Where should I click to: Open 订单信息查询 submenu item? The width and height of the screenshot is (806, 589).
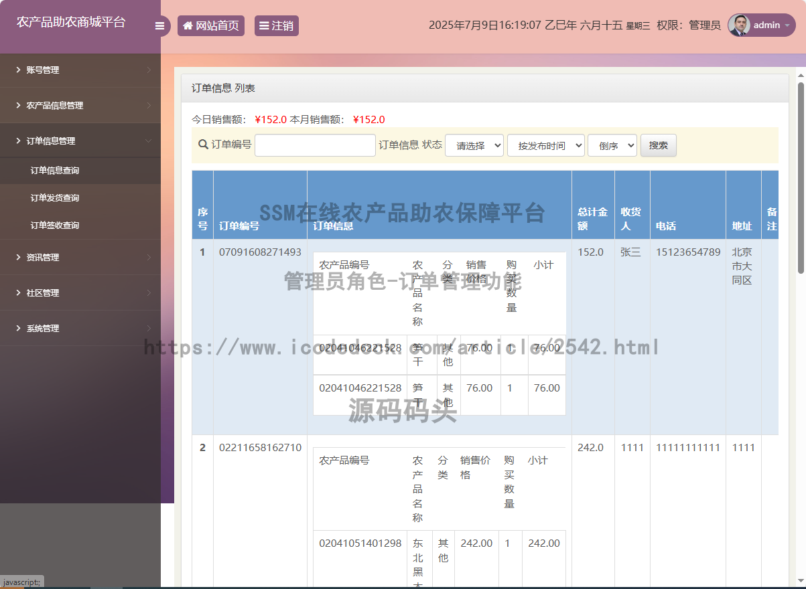click(x=80, y=171)
